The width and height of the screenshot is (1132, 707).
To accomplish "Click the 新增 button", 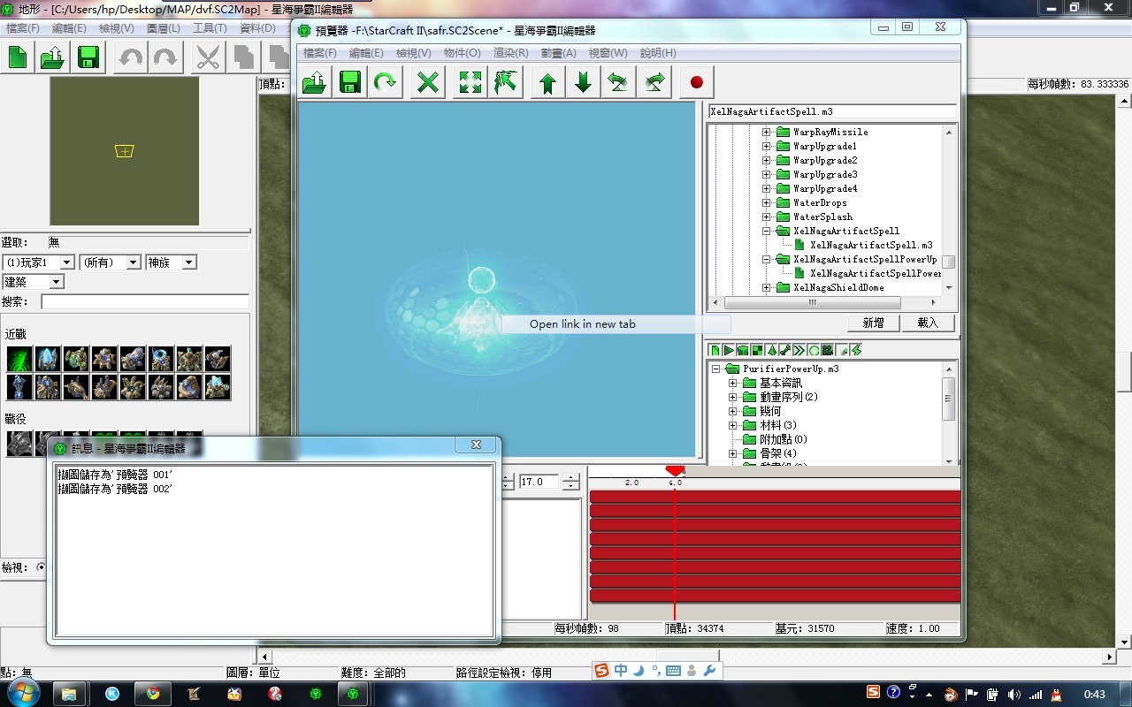I will click(x=873, y=323).
